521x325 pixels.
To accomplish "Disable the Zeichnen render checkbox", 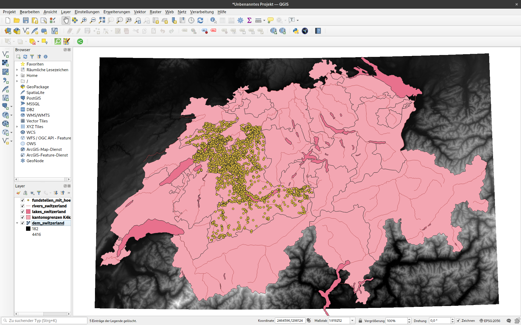I will click(458, 320).
